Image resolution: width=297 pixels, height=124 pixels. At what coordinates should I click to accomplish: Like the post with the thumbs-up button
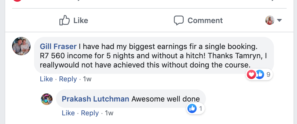click(74, 20)
